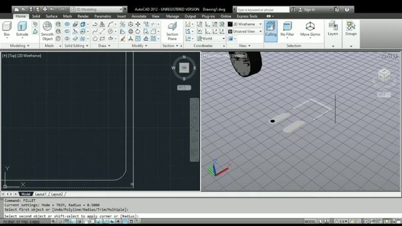This screenshot has height=226, width=402.
Task: Switch to the Manage ribbon tab
Action: click(172, 16)
